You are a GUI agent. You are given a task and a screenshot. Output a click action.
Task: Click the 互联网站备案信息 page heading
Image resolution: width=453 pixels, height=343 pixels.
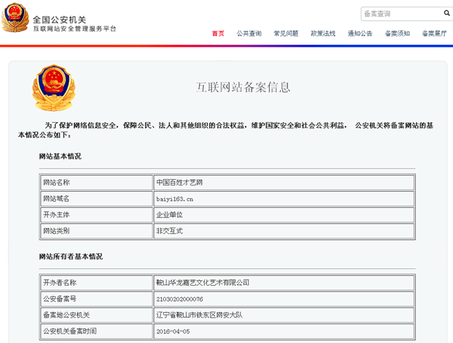(x=243, y=87)
